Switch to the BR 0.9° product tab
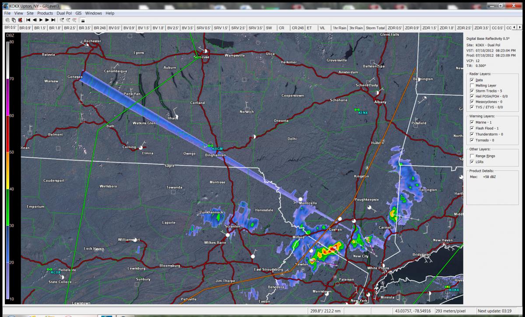The image size is (525, 317). click(25, 28)
